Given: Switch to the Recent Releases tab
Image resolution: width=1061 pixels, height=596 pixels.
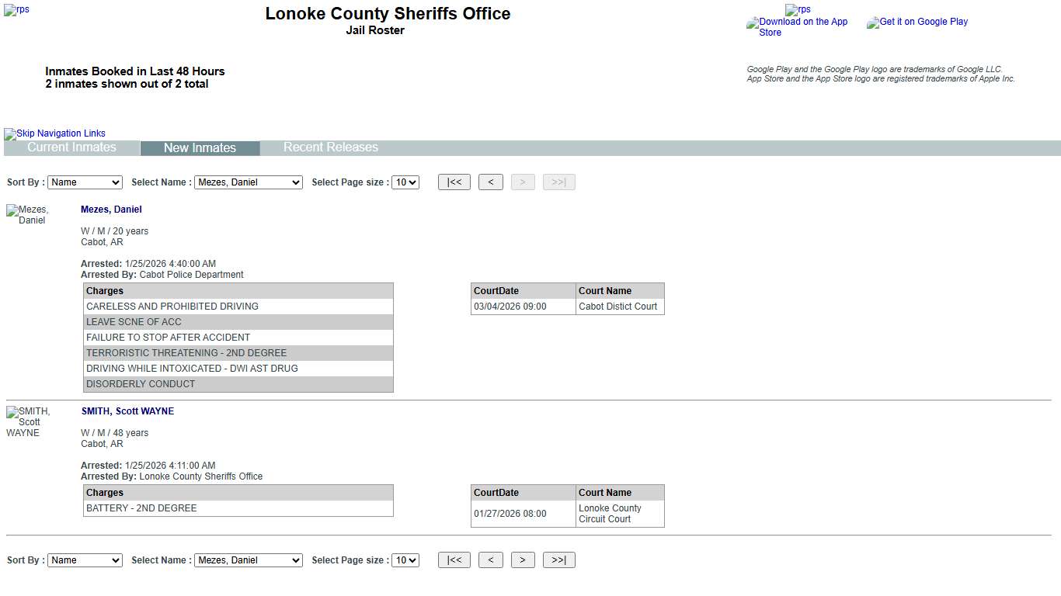Looking at the screenshot, I should pyautogui.click(x=330, y=147).
